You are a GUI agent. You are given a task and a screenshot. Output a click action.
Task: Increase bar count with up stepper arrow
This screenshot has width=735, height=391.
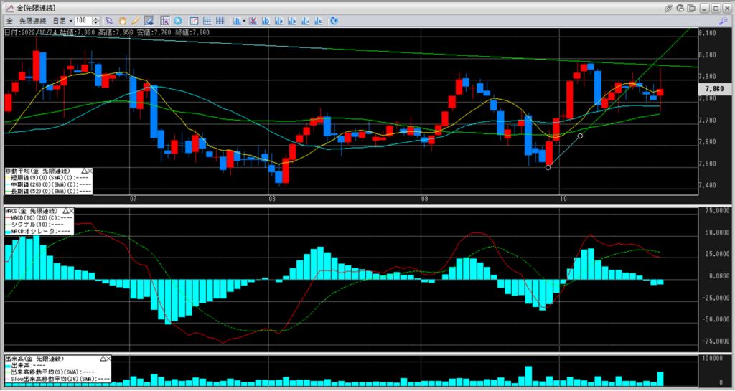click(96, 19)
